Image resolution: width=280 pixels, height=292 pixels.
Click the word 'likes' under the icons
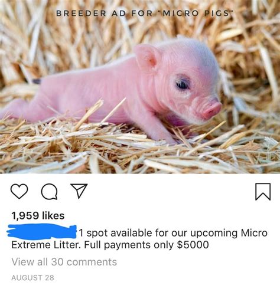pyautogui.click(x=53, y=215)
